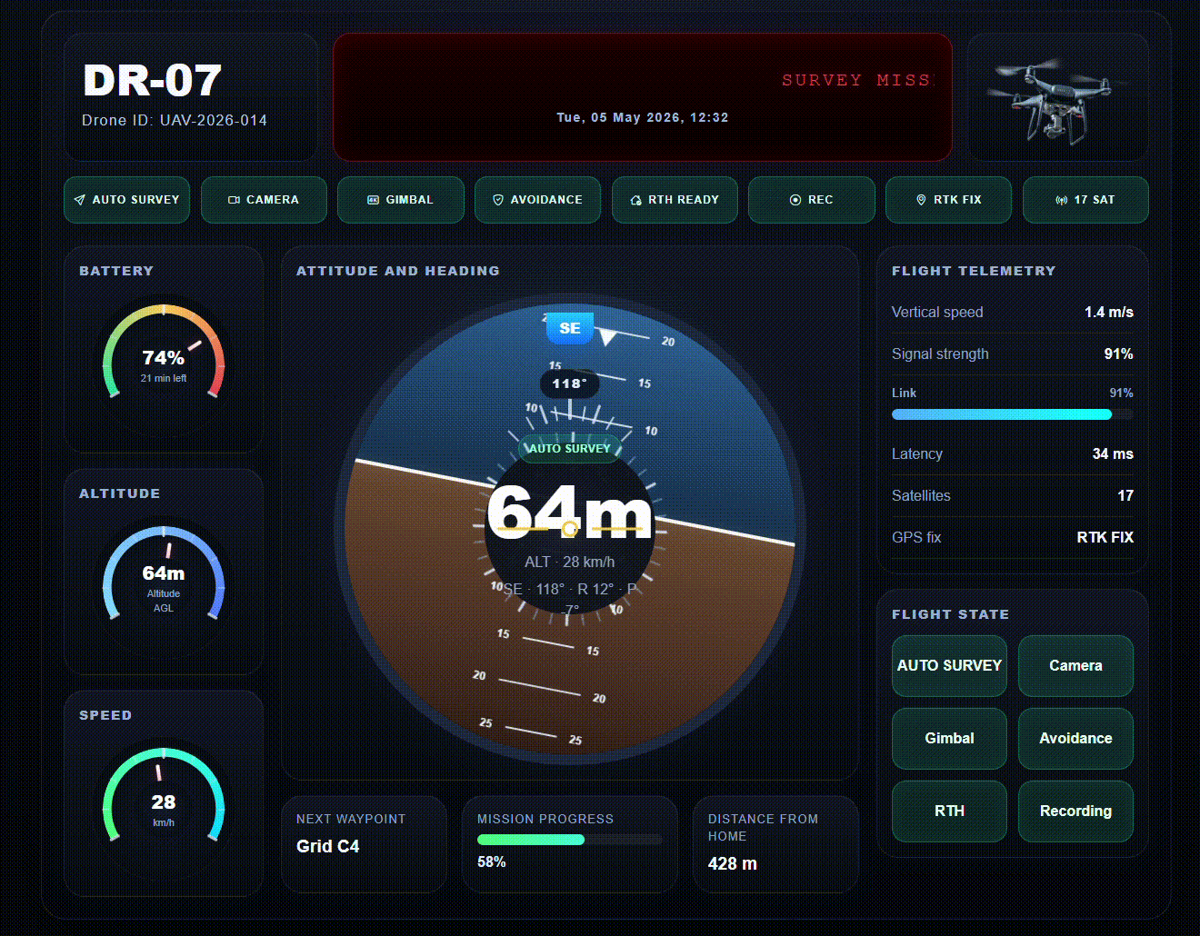Screen dimensions: 1200x936
Task: Click the scrolling SURVEY MISS banner text
Action: coord(856,80)
